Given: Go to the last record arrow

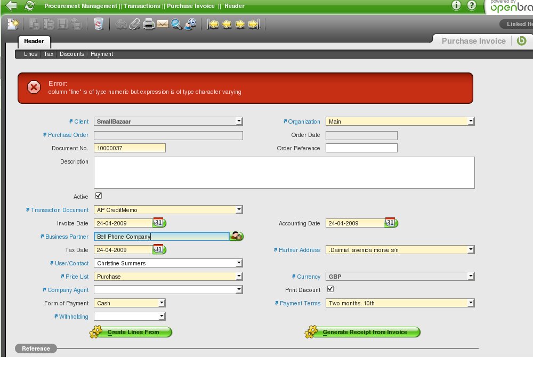Looking at the screenshot, I should coord(254,24).
